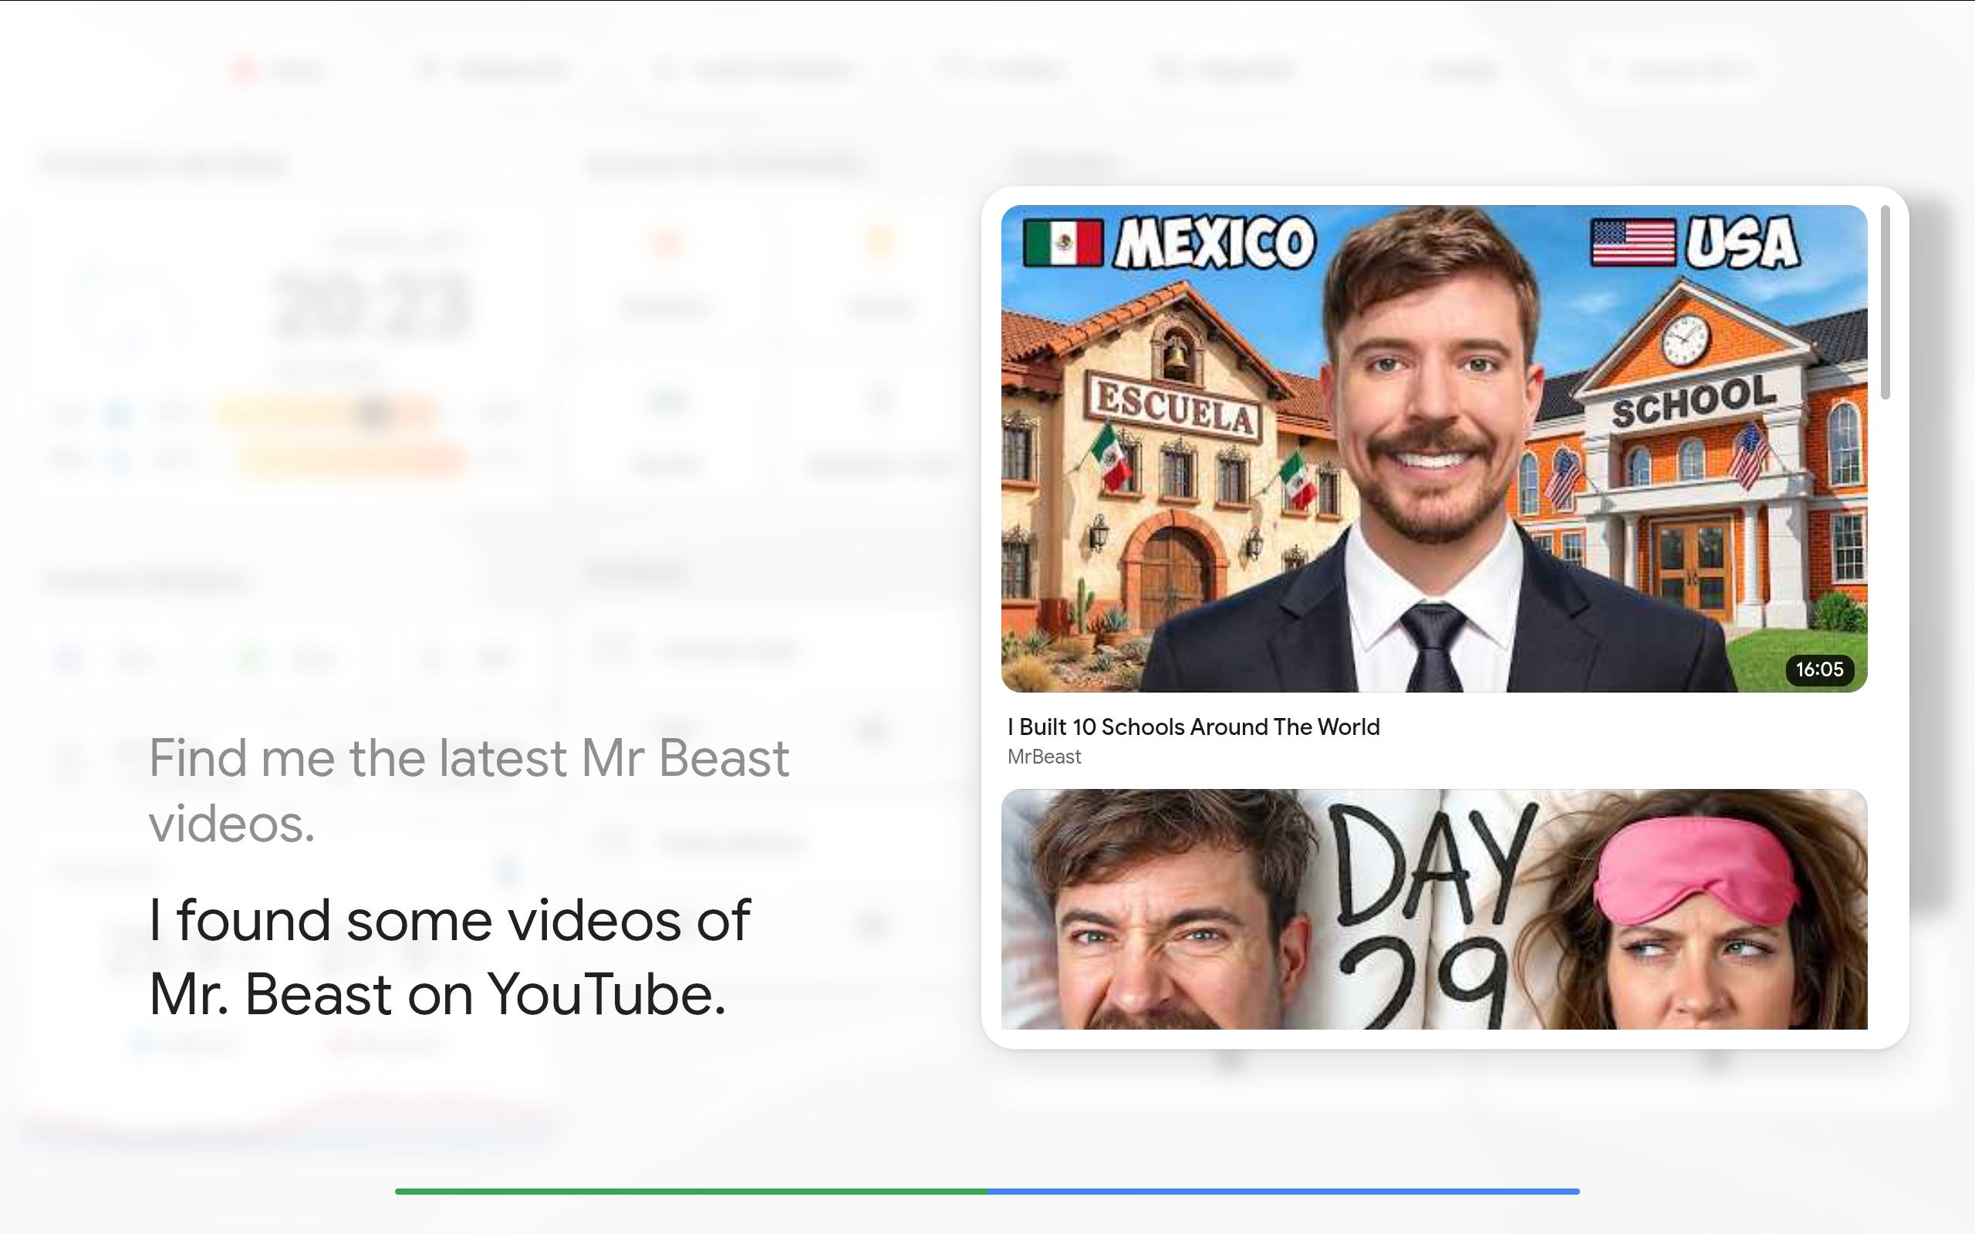Click the green segment of the Assistant bar
Viewport: 1975px width, 1234px height.
point(691,1192)
